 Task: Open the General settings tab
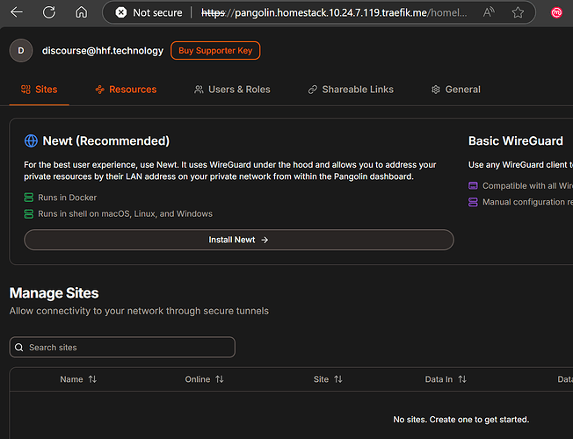point(456,90)
